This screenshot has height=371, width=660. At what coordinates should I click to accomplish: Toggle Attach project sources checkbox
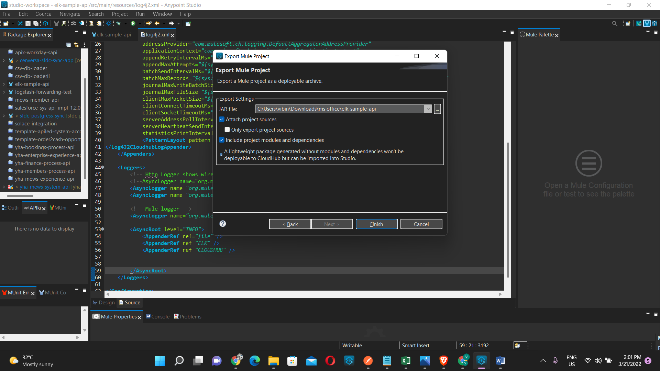(222, 119)
